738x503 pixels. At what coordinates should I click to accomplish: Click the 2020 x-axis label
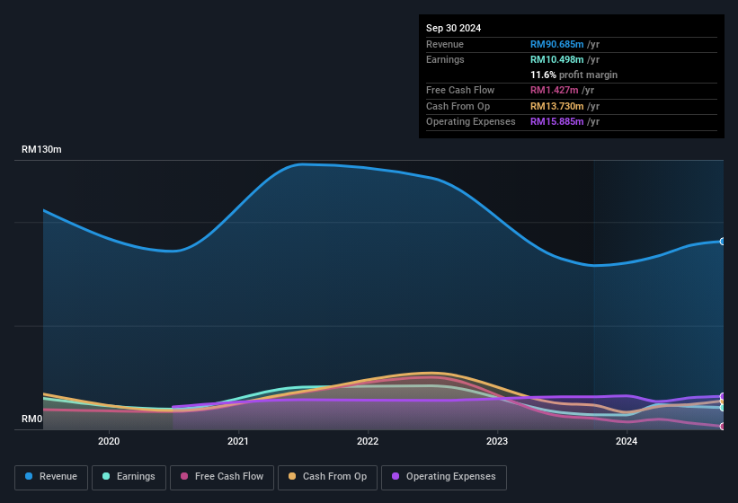pyautogui.click(x=109, y=441)
